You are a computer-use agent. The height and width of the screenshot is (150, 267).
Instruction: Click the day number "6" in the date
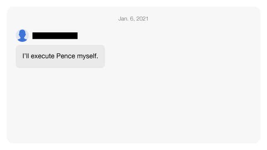132,19
